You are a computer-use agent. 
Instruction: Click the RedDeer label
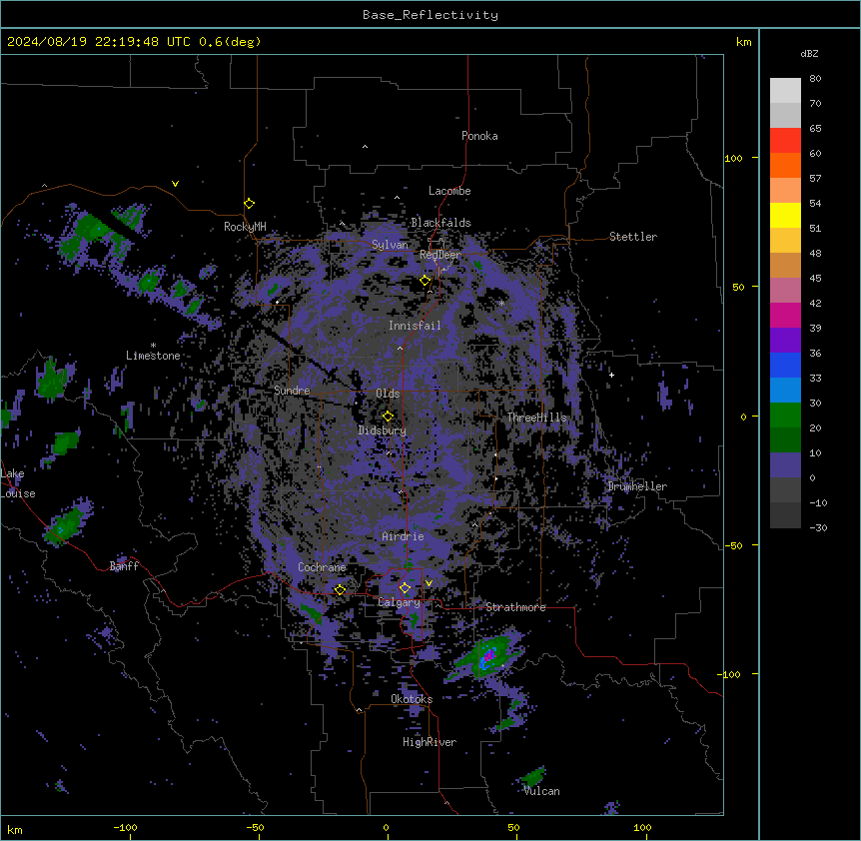point(440,255)
